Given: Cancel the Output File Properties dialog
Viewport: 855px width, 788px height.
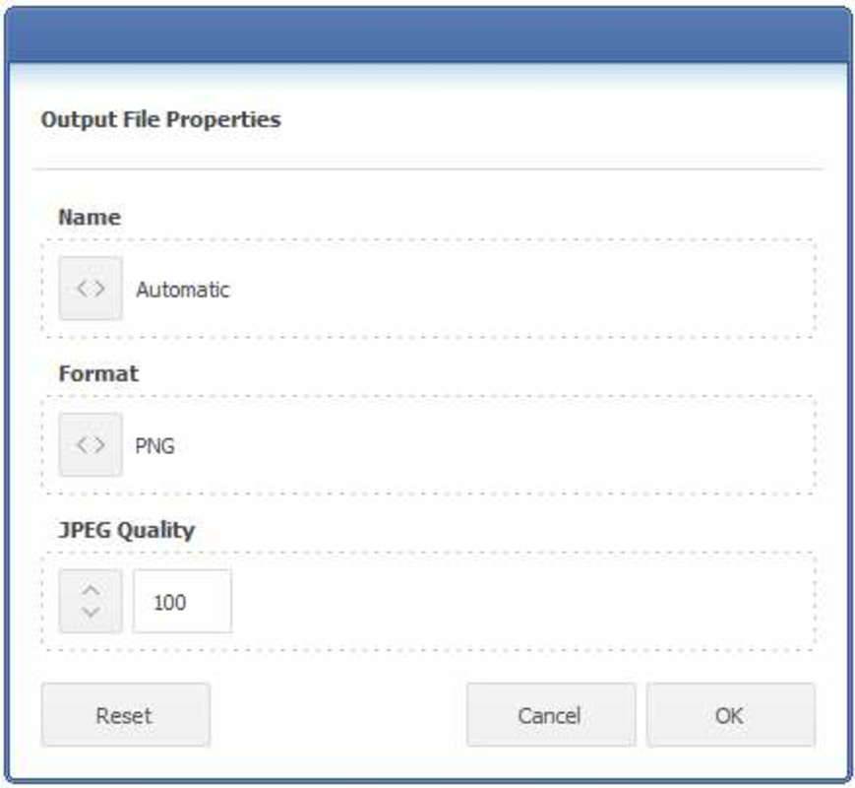Looking at the screenshot, I should pyautogui.click(x=551, y=715).
